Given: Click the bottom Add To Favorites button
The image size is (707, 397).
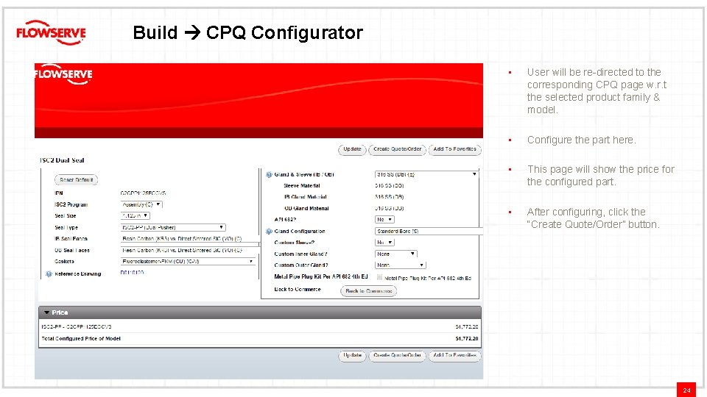Looking at the screenshot, I should 455,356.
